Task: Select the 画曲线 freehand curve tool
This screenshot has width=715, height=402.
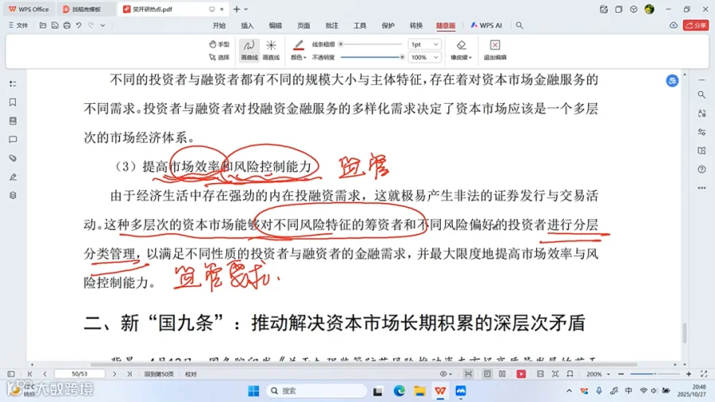Action: [249, 50]
